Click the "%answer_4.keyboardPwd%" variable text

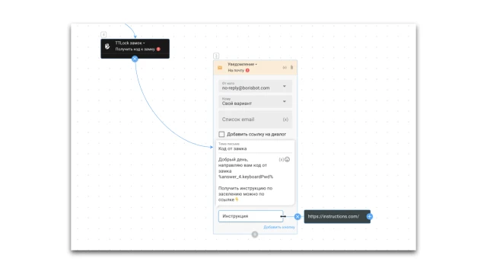[x=246, y=177]
